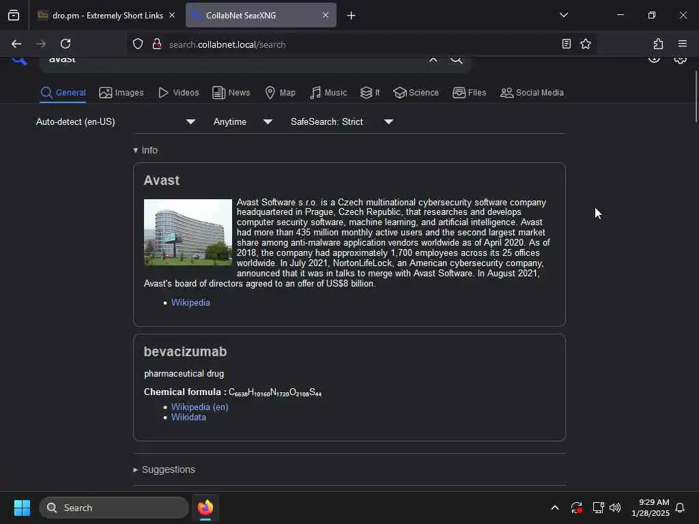Expand the Suggestions section
Image resolution: width=699 pixels, height=524 pixels.
[x=164, y=469]
